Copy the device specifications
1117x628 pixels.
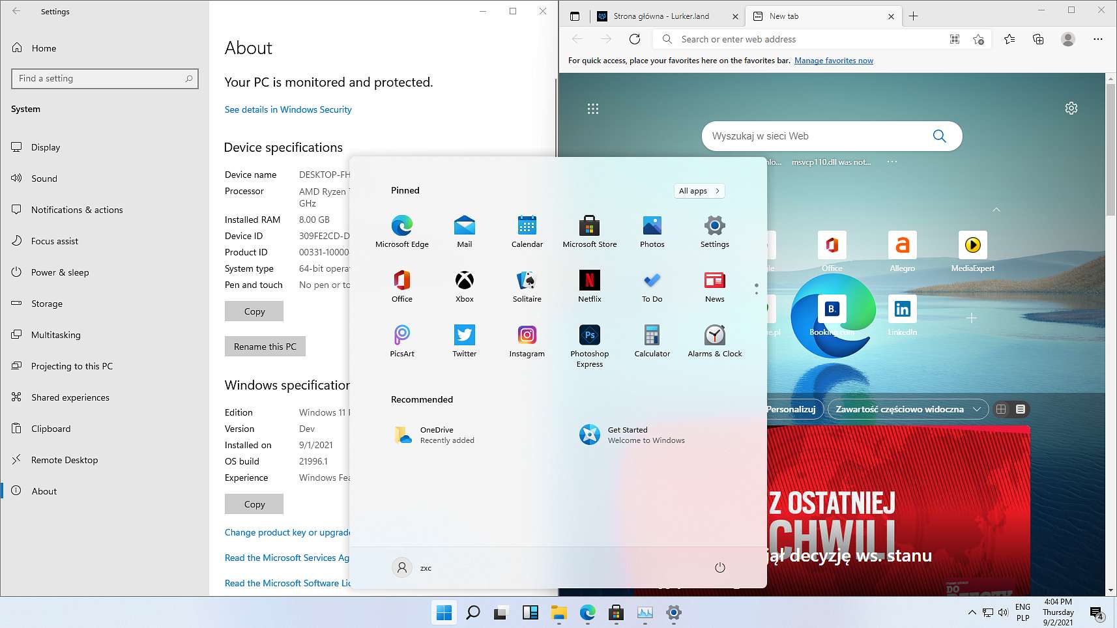tap(254, 311)
